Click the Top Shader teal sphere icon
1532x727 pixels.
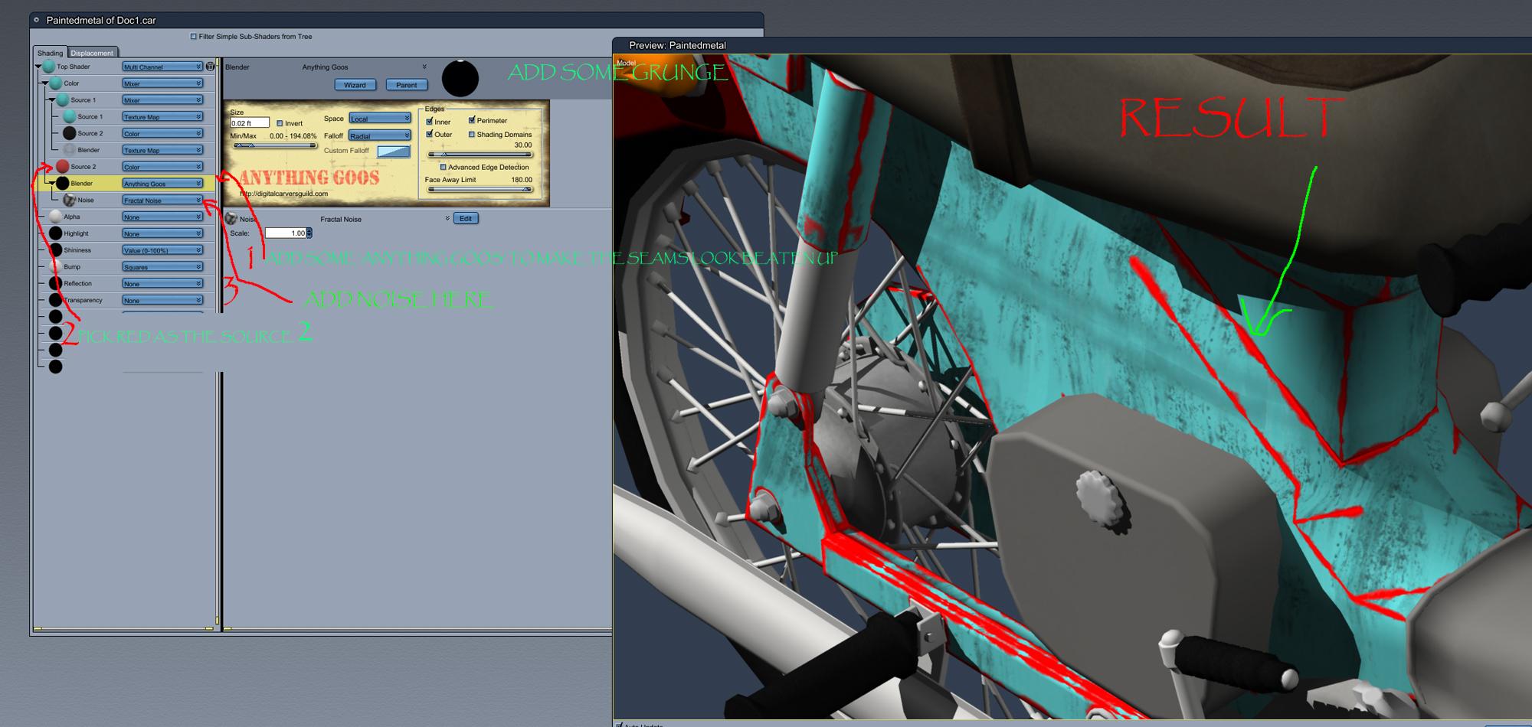click(x=49, y=67)
